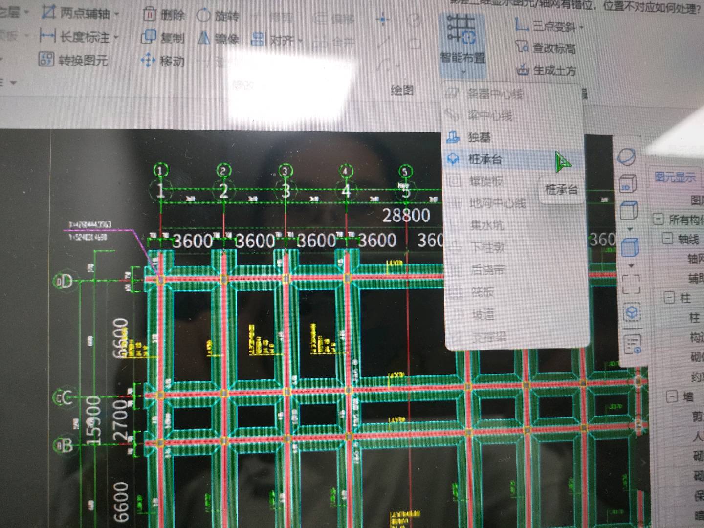704x528 pixels.
Task: Click the 三点变斜 tool
Action: [545, 25]
